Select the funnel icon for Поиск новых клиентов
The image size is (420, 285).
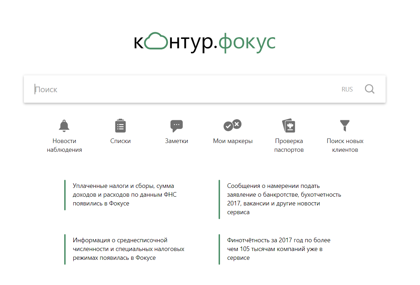(x=345, y=125)
